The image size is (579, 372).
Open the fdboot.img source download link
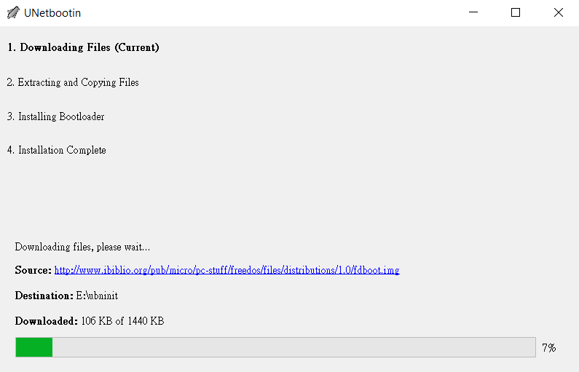227,271
